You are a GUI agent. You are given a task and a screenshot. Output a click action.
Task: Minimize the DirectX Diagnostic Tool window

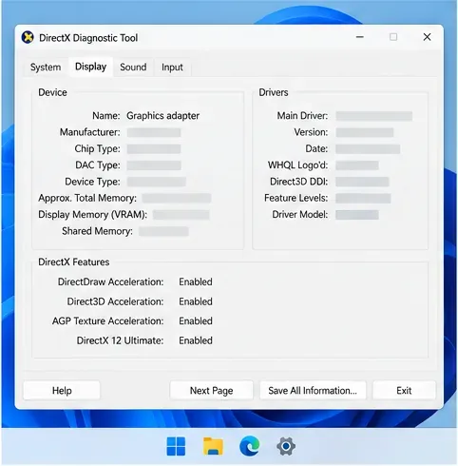360,37
